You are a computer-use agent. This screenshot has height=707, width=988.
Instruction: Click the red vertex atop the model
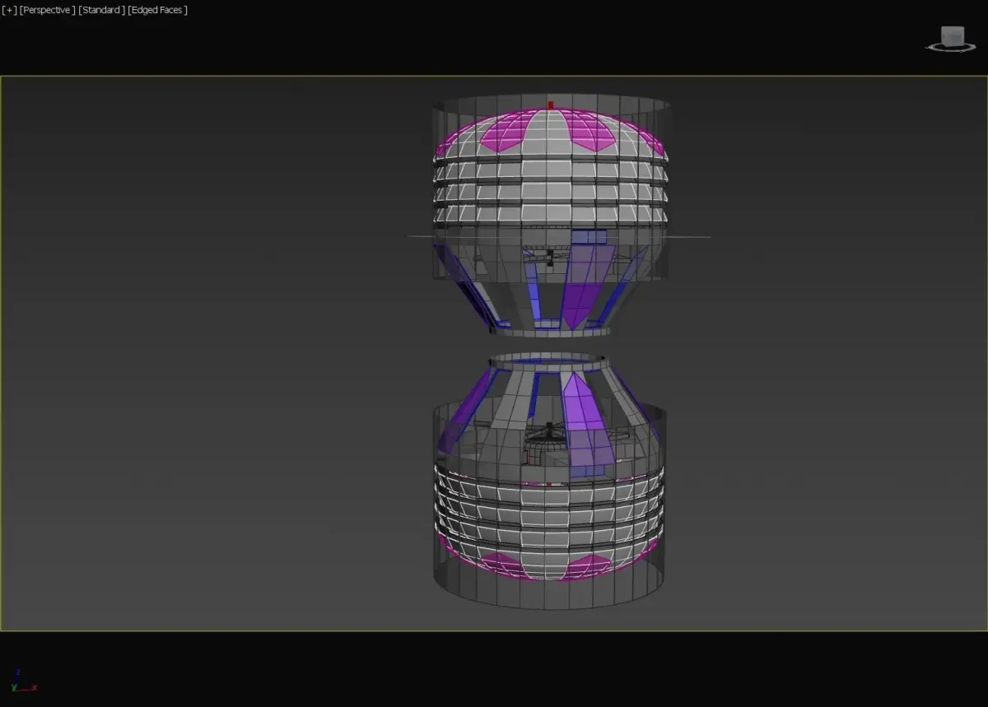click(551, 105)
